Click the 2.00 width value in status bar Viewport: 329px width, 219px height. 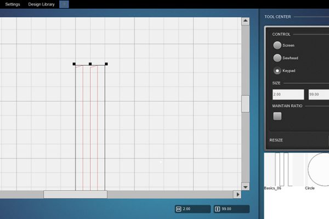pos(186,209)
